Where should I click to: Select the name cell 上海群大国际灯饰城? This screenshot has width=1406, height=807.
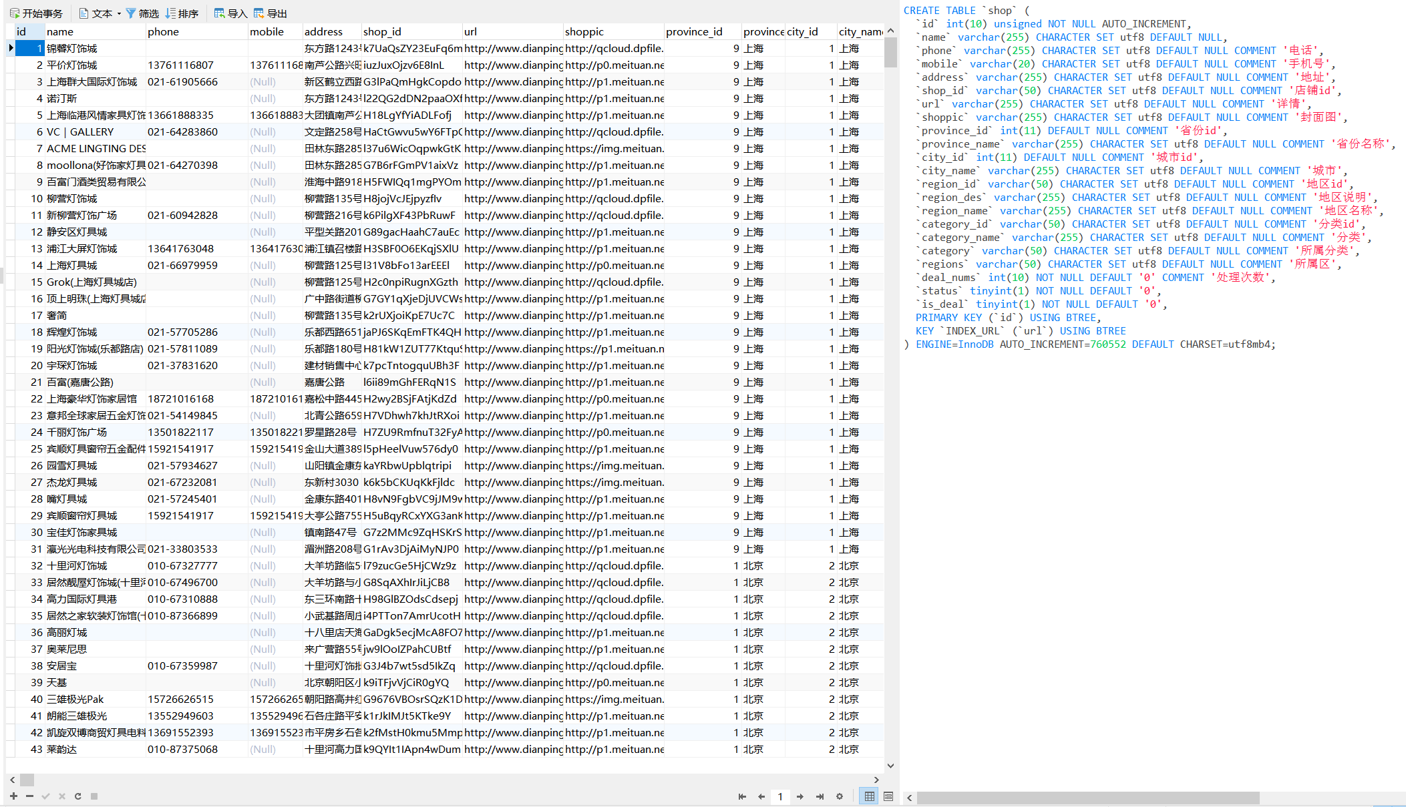[x=96, y=81]
